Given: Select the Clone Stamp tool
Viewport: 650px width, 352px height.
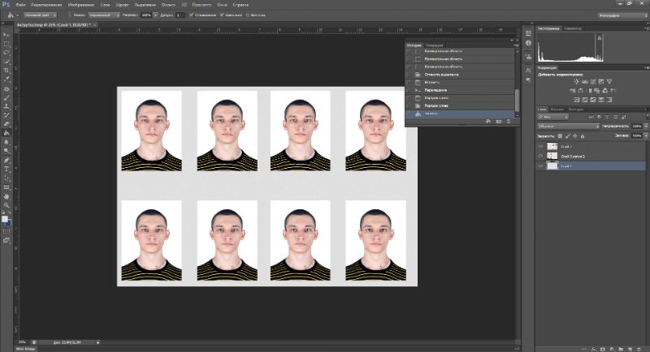Looking at the screenshot, I should pos(6,106).
